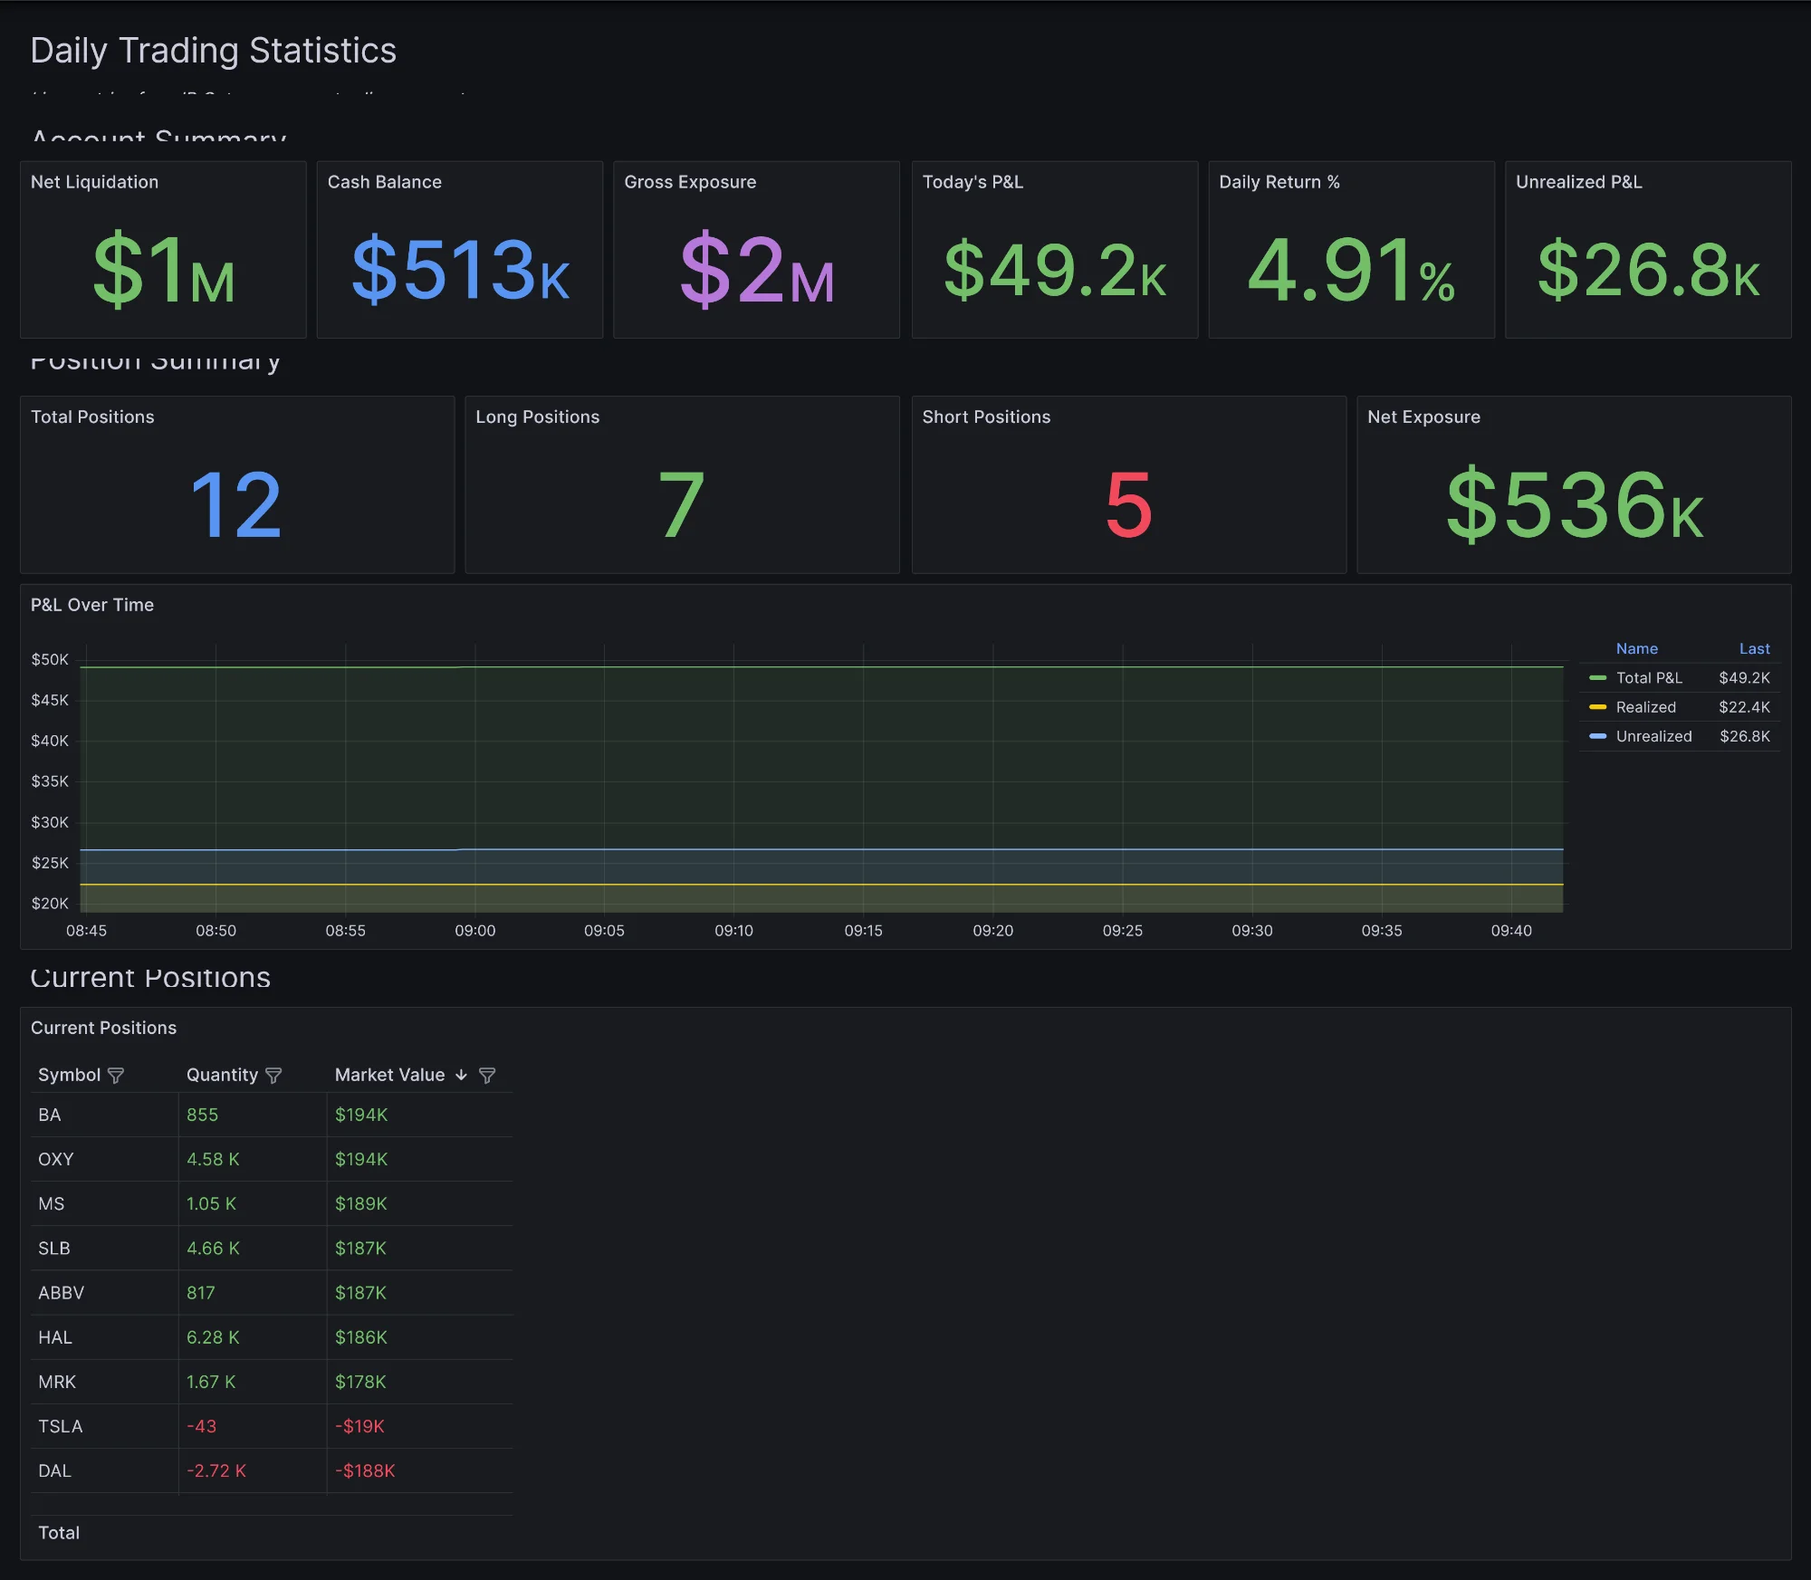The height and width of the screenshot is (1580, 1811).
Task: Open the Total Positions panel title
Action: click(x=92, y=417)
